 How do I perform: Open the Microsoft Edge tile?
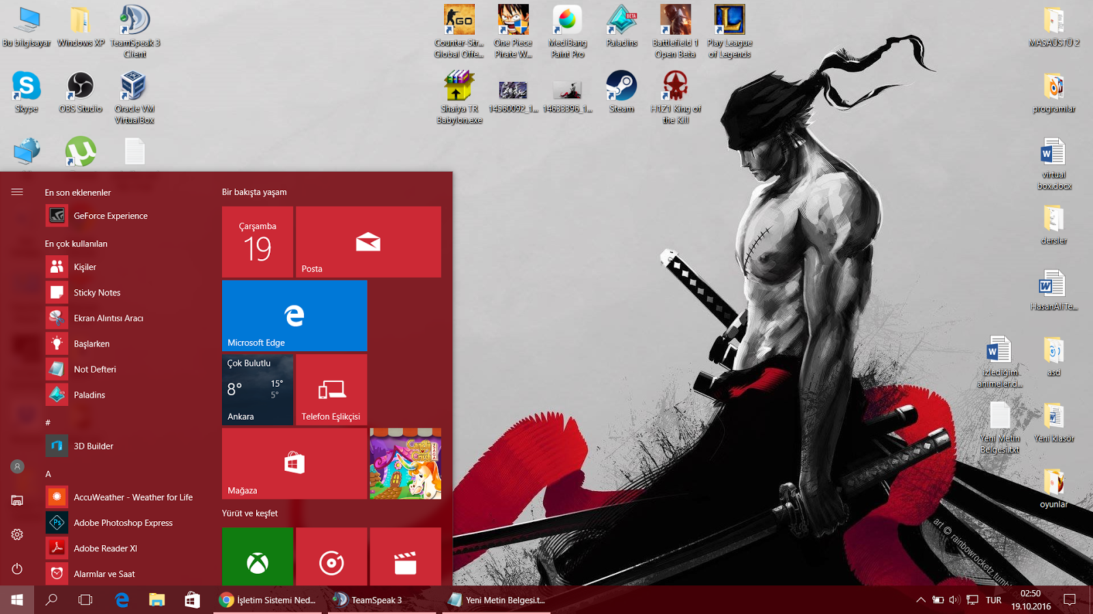[x=294, y=316]
